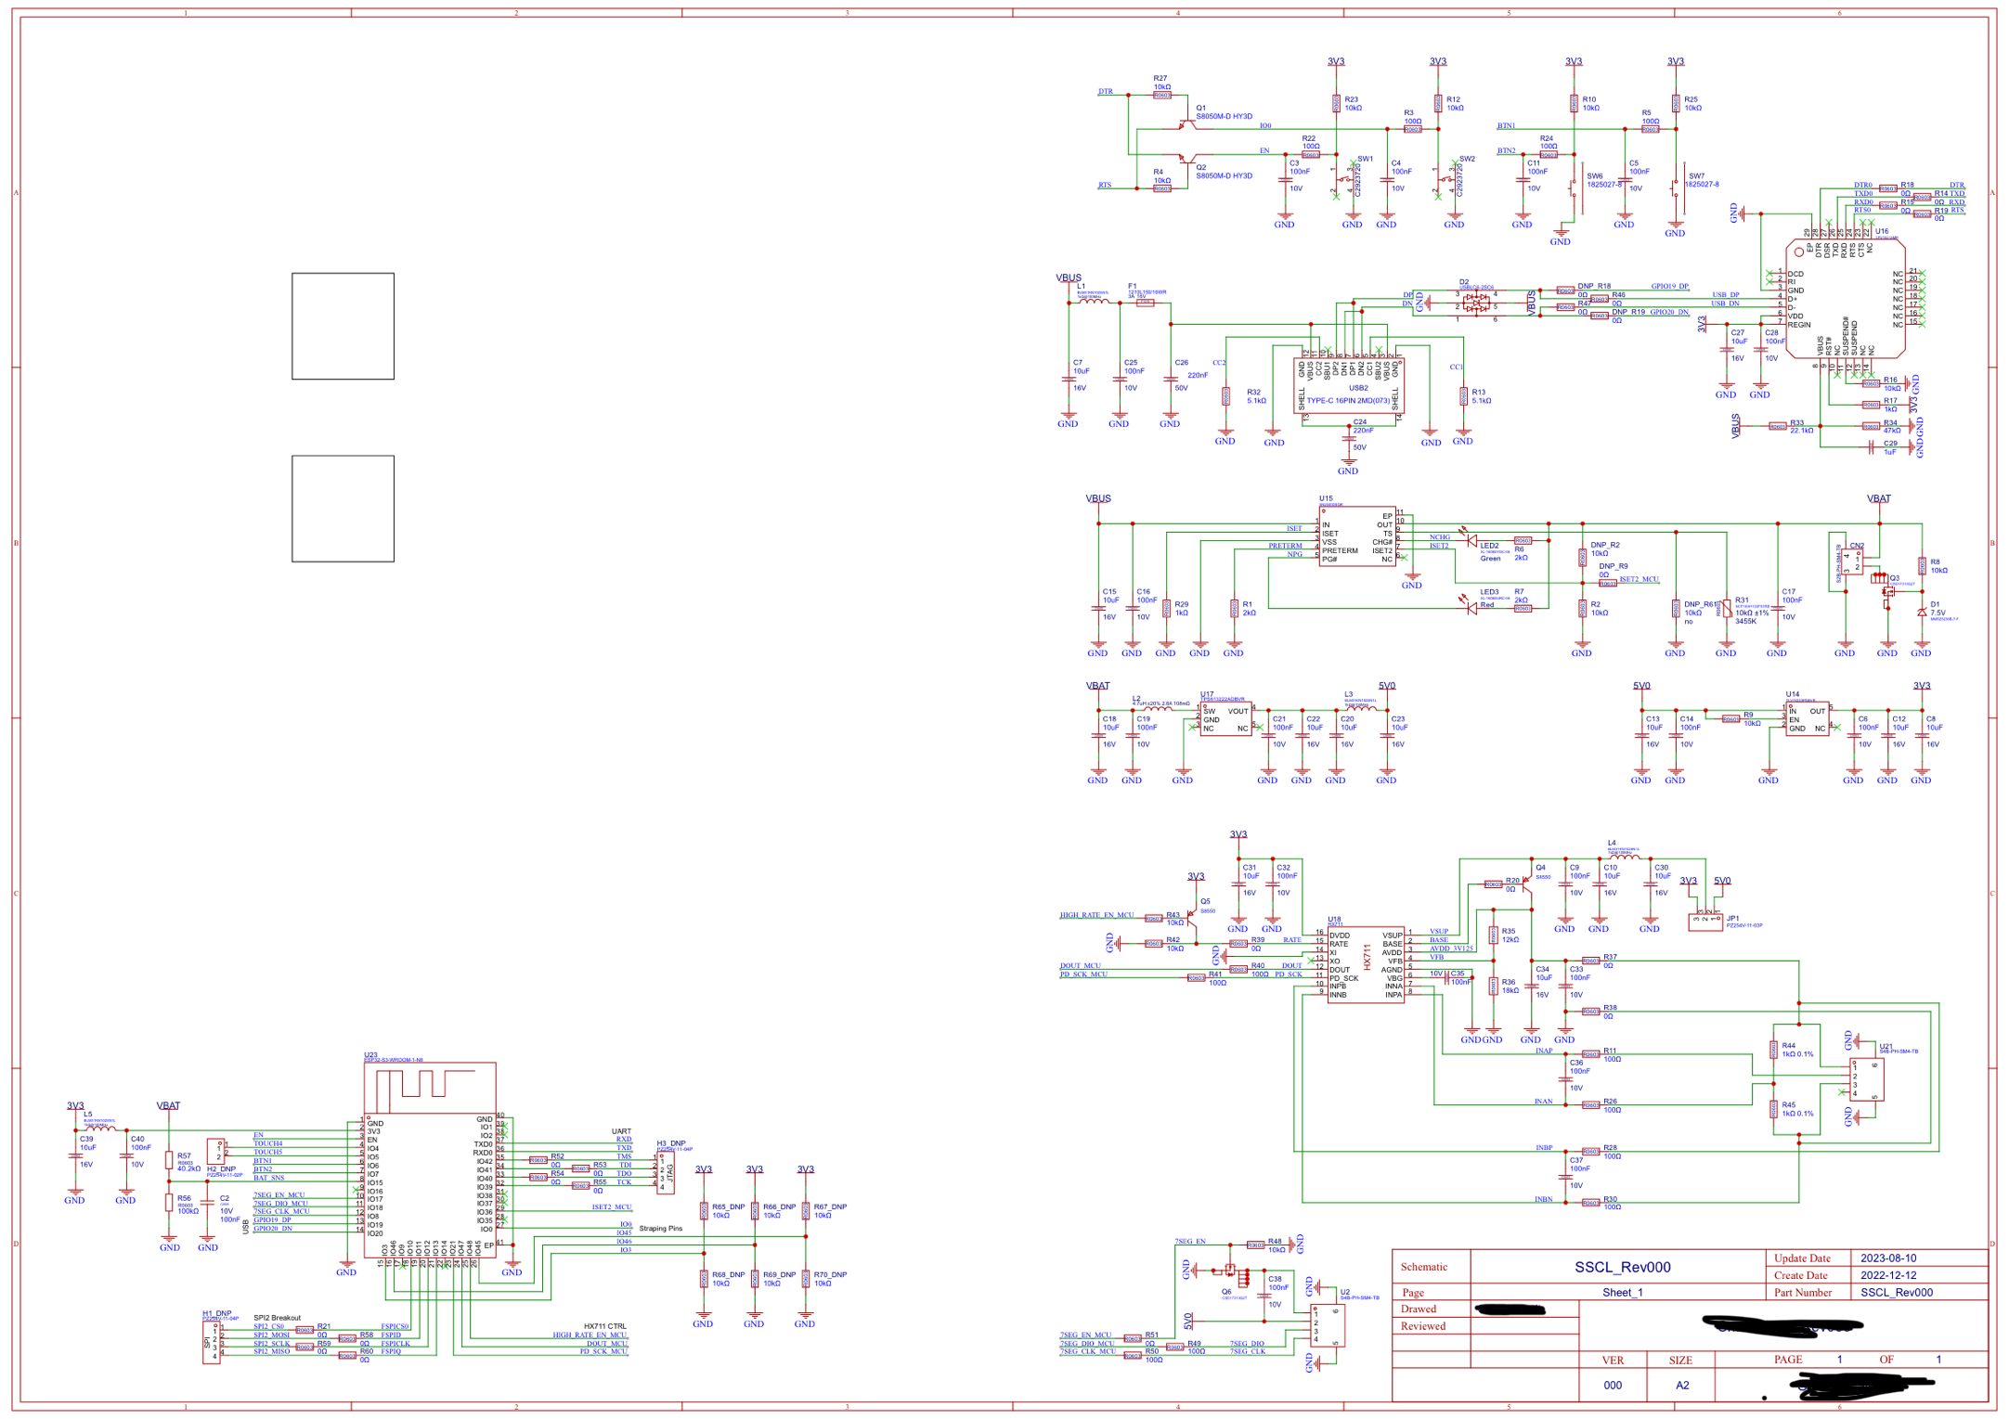Select the H1_DNP SPI header symbol

coord(212,1342)
